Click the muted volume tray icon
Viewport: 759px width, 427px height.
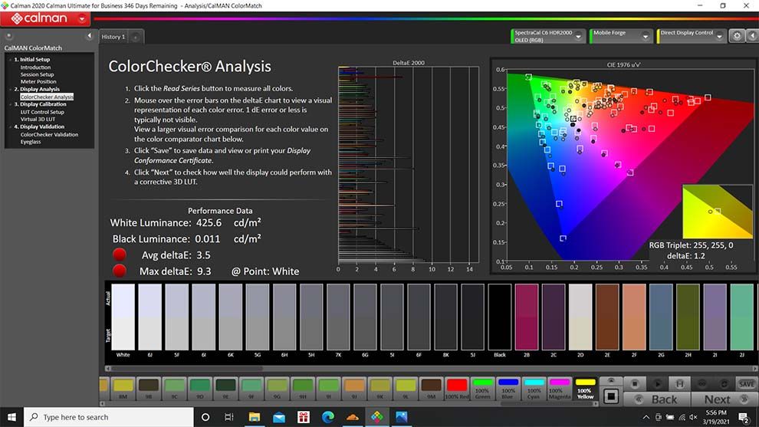693,417
